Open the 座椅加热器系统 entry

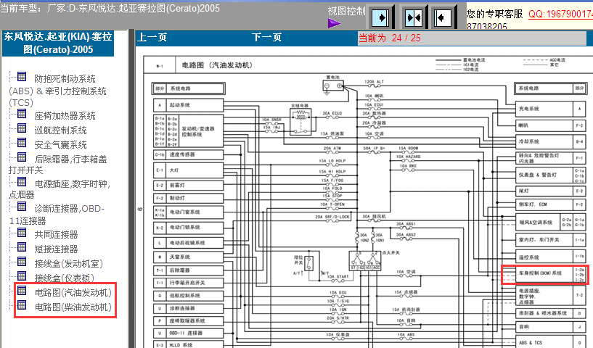pos(65,115)
